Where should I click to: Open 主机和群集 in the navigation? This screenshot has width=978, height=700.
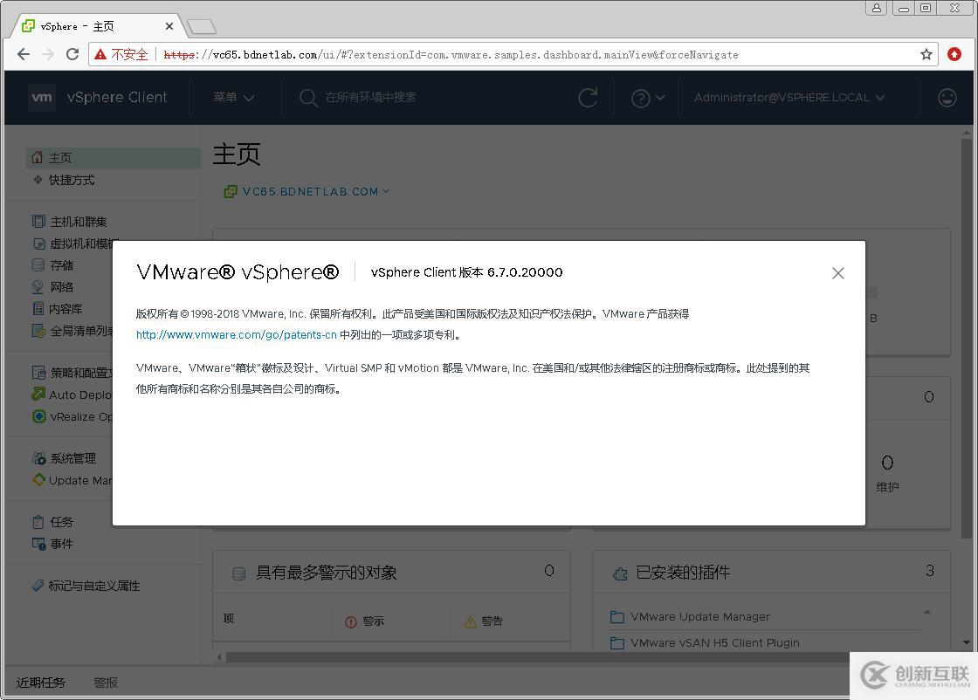[x=78, y=222]
